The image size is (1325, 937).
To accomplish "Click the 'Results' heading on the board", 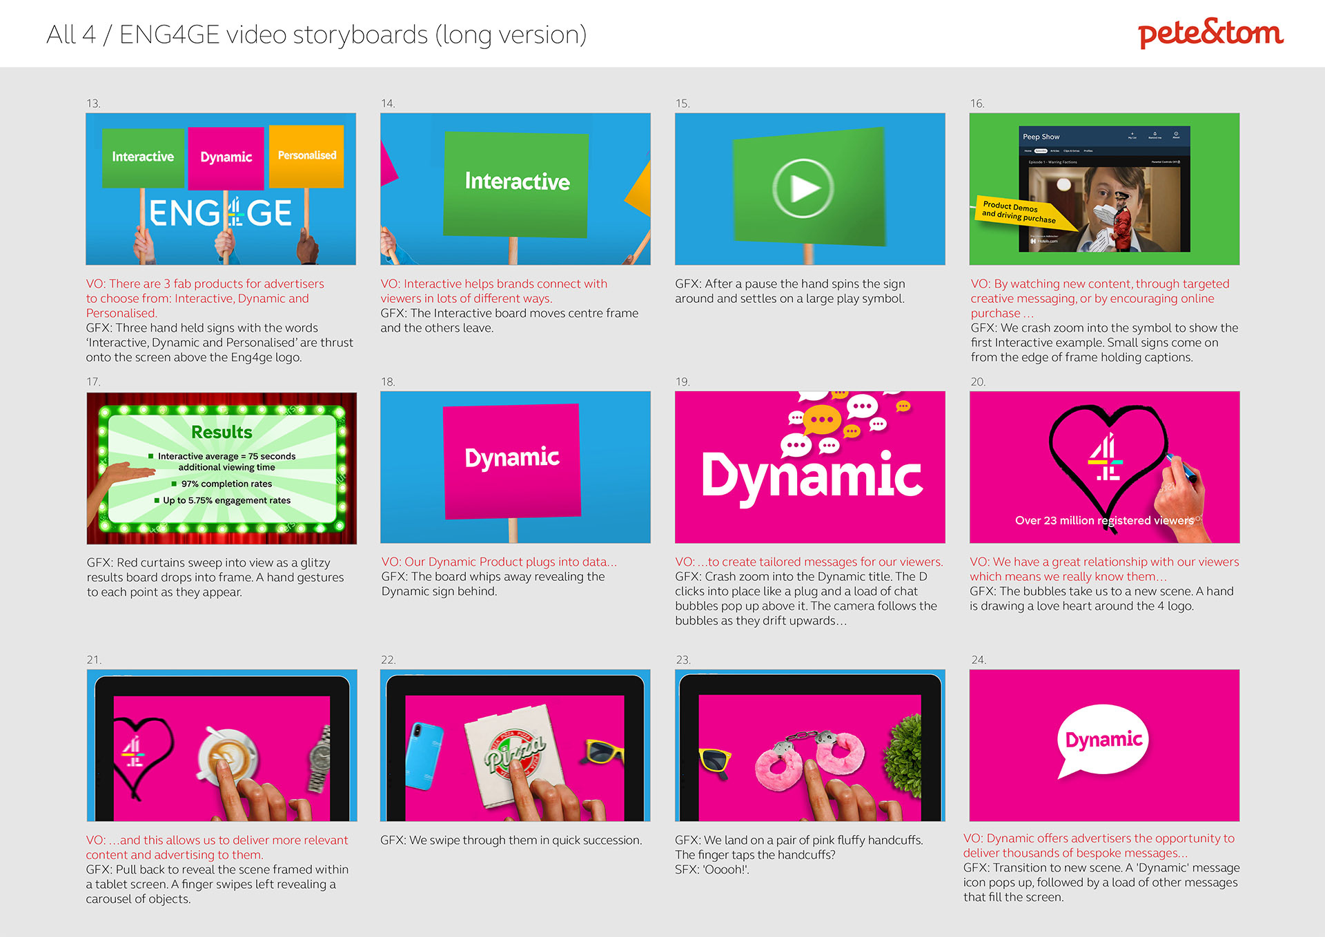I will [x=222, y=432].
